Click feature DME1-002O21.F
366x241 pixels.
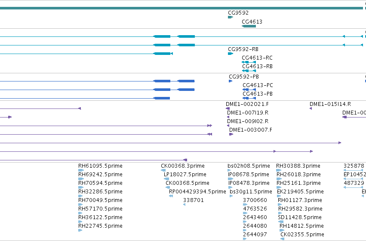tap(247, 104)
